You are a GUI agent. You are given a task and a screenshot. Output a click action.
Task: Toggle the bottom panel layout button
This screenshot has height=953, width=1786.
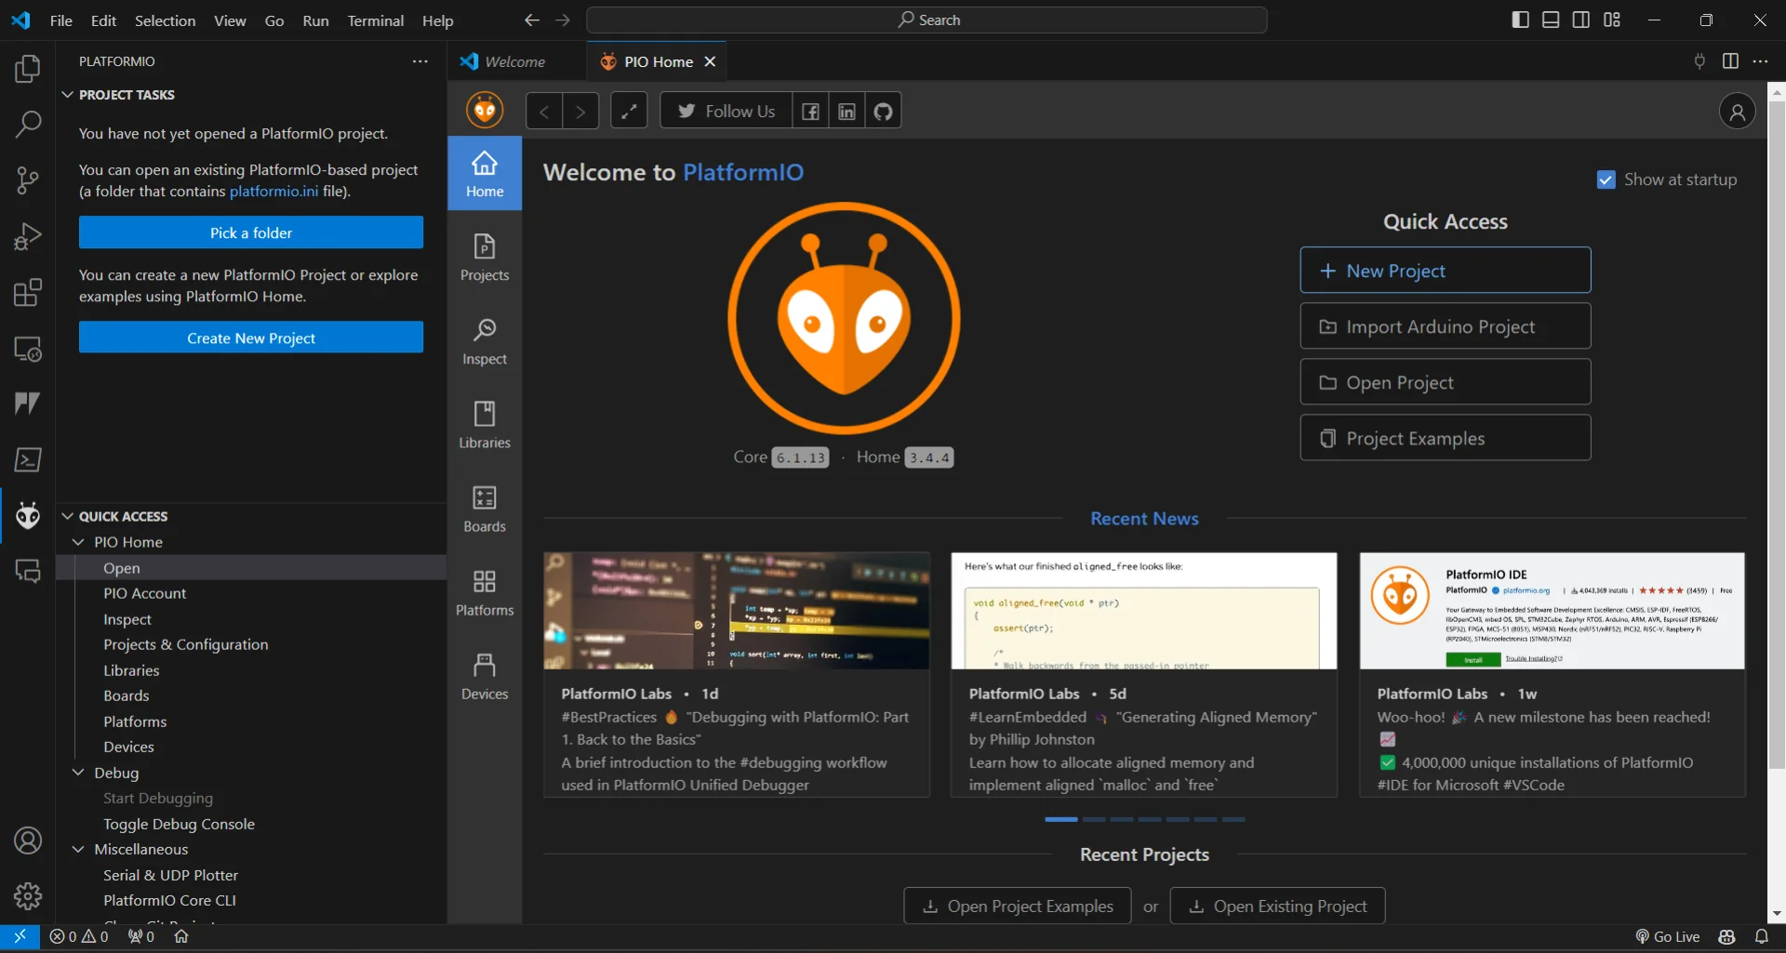tap(1551, 20)
